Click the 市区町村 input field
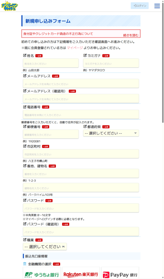The height and width of the screenshot is (279, 164). [x=81, y=154]
